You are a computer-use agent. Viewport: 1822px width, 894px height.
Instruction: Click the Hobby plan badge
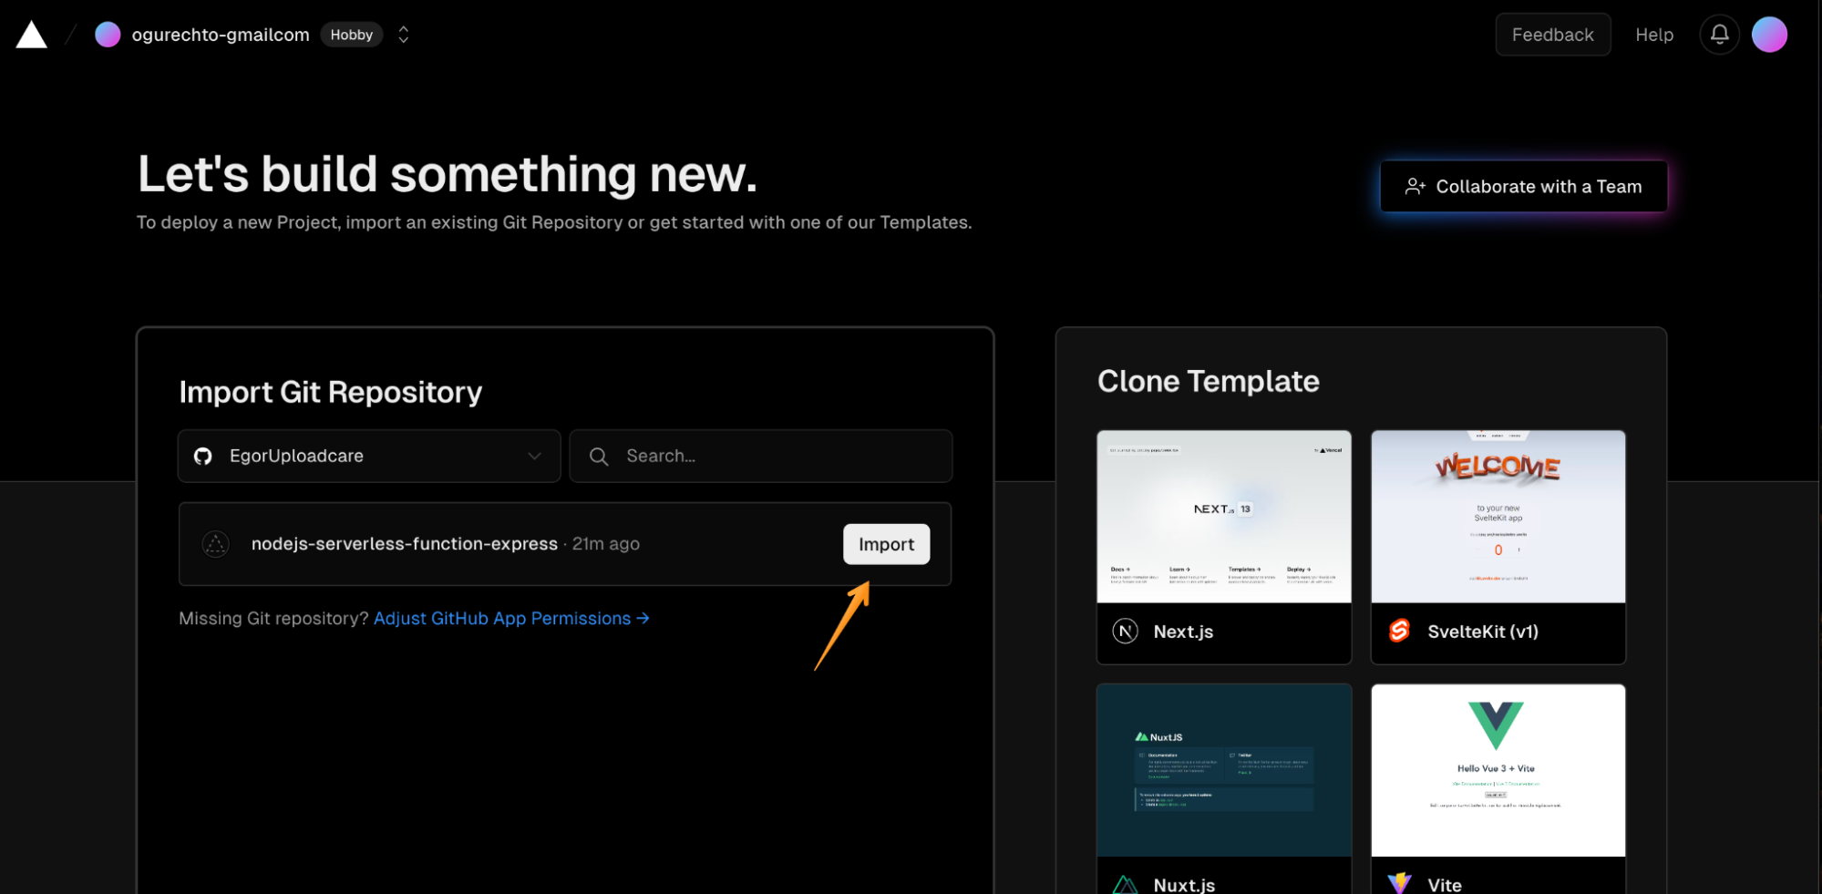[352, 34]
